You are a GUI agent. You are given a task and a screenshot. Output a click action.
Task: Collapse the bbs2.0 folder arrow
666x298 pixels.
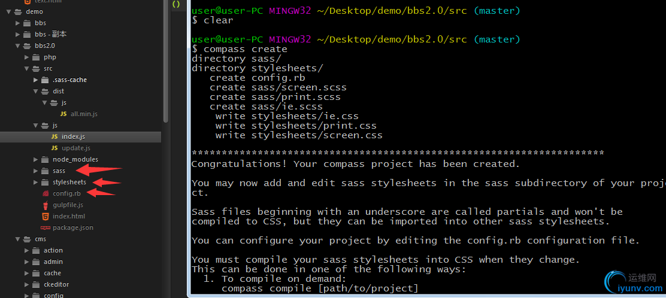[x=19, y=45]
